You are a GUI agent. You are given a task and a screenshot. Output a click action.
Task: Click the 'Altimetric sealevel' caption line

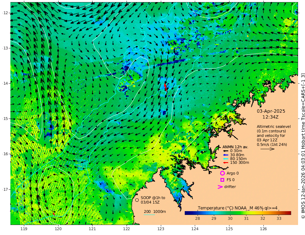click(274, 126)
